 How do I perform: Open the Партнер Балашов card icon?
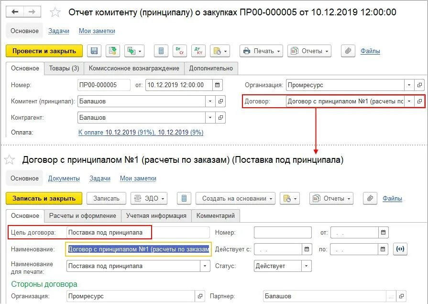(x=401, y=296)
